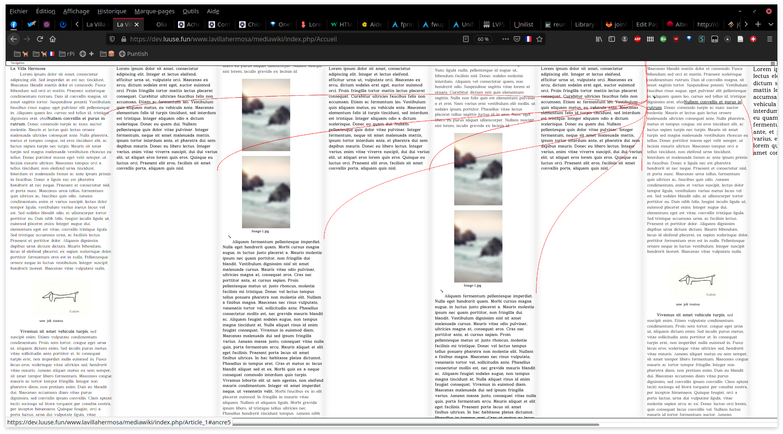Open the Library icon in toolbar
783x434 pixels.
[599, 39]
